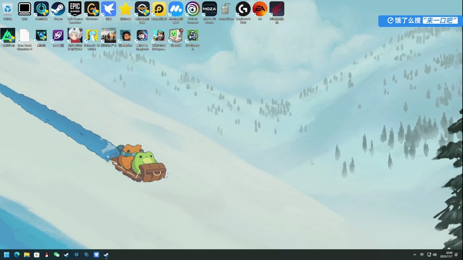This screenshot has width=463, height=260.
Task: Open the Recycle Bin desktop icon
Action: coord(8,9)
